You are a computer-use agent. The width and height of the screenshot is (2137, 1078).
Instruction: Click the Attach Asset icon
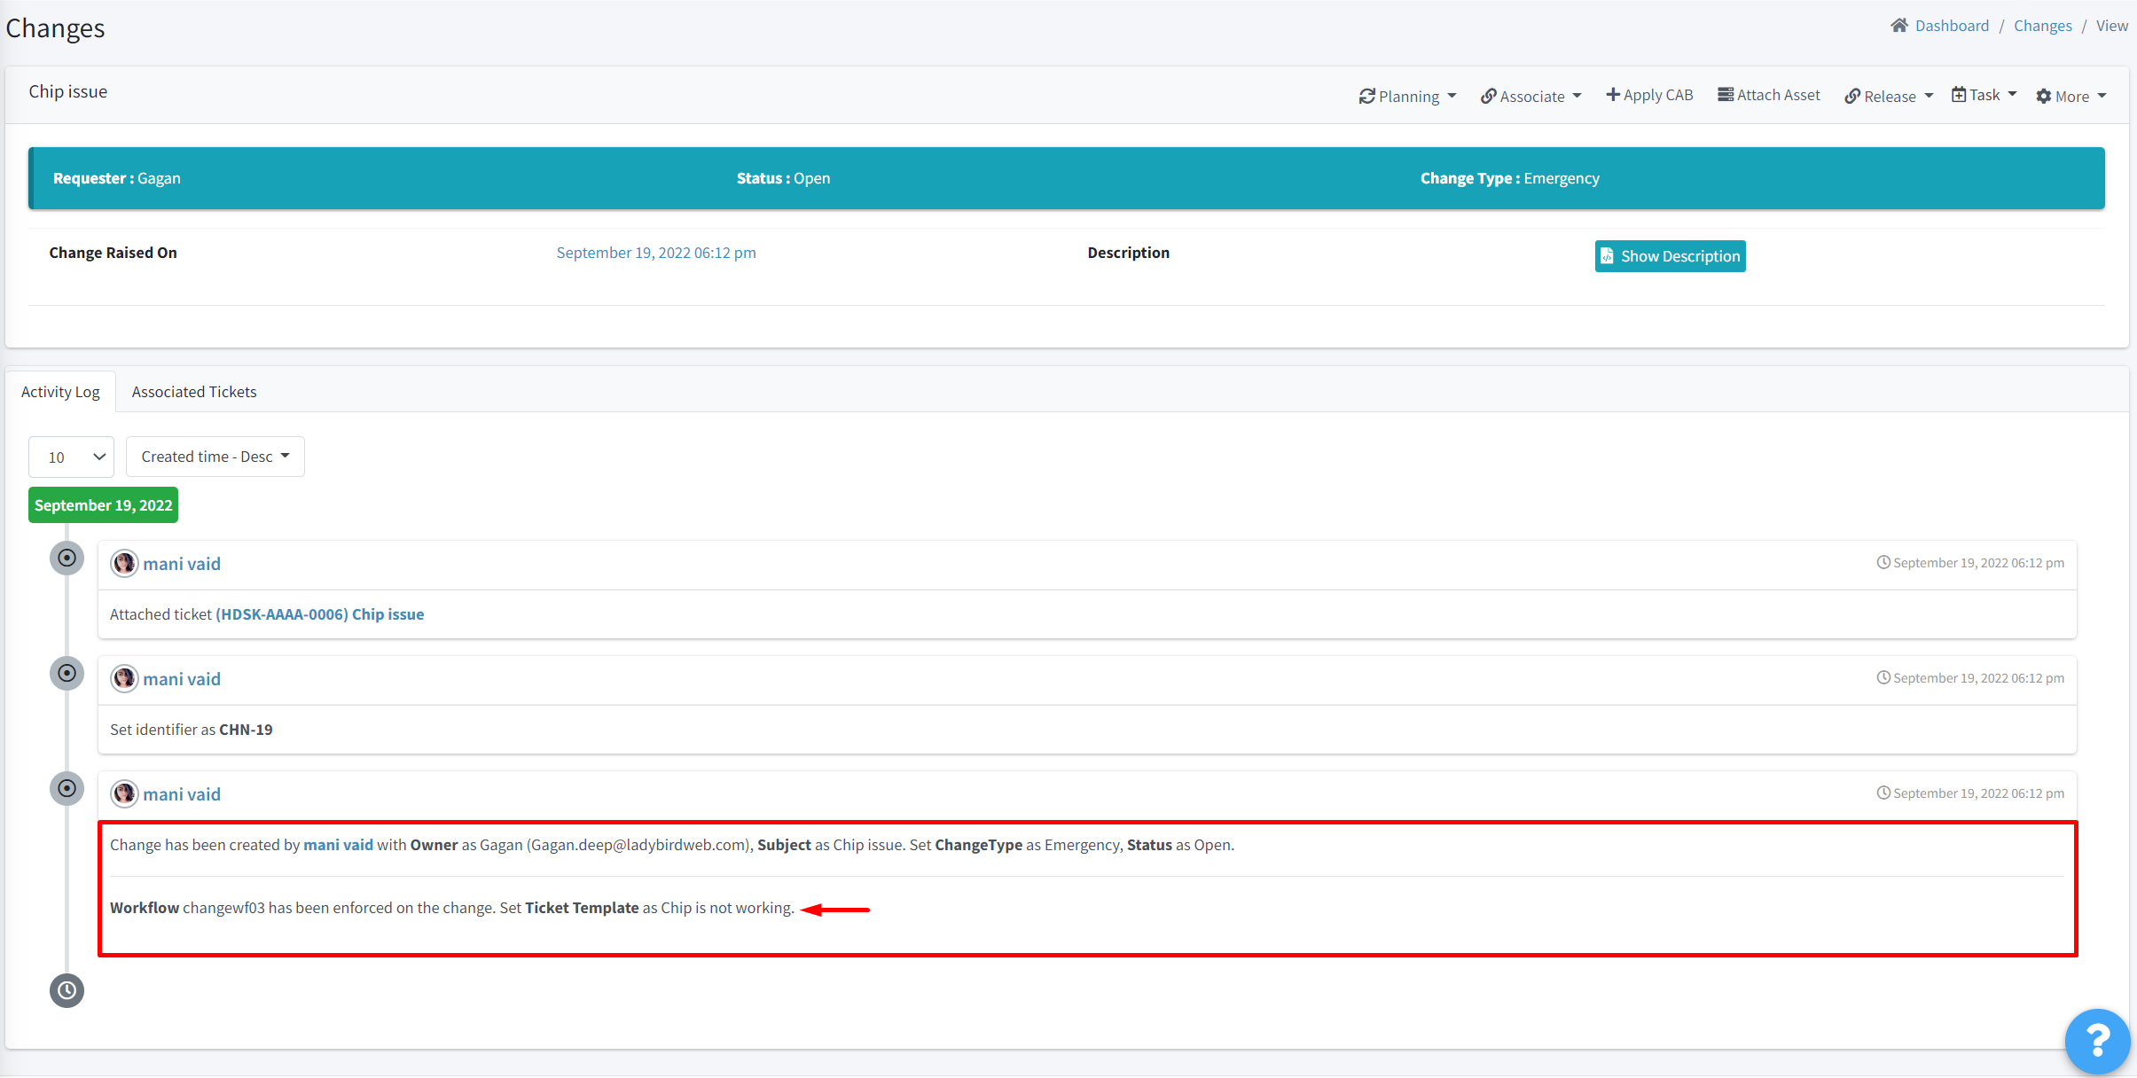pos(1726,94)
